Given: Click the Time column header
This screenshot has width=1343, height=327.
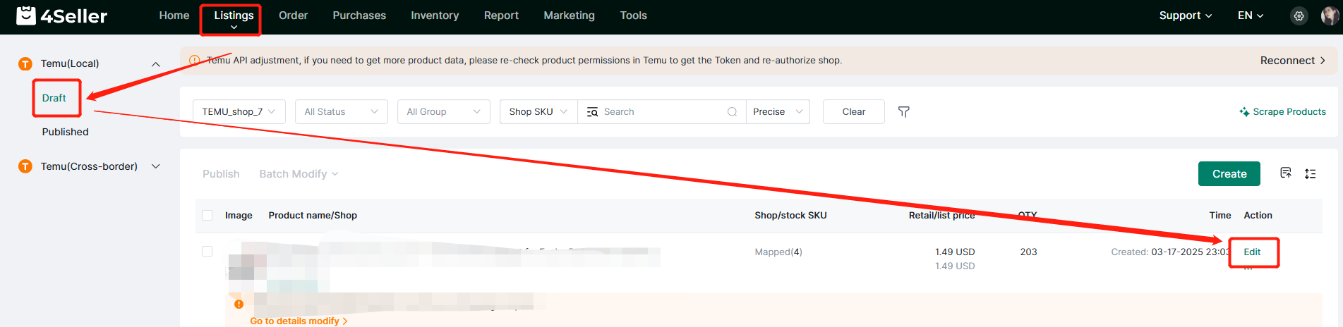Looking at the screenshot, I should pyautogui.click(x=1220, y=215).
